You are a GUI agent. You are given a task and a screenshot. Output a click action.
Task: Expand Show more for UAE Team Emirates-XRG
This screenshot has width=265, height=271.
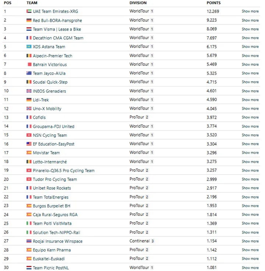click(250, 11)
